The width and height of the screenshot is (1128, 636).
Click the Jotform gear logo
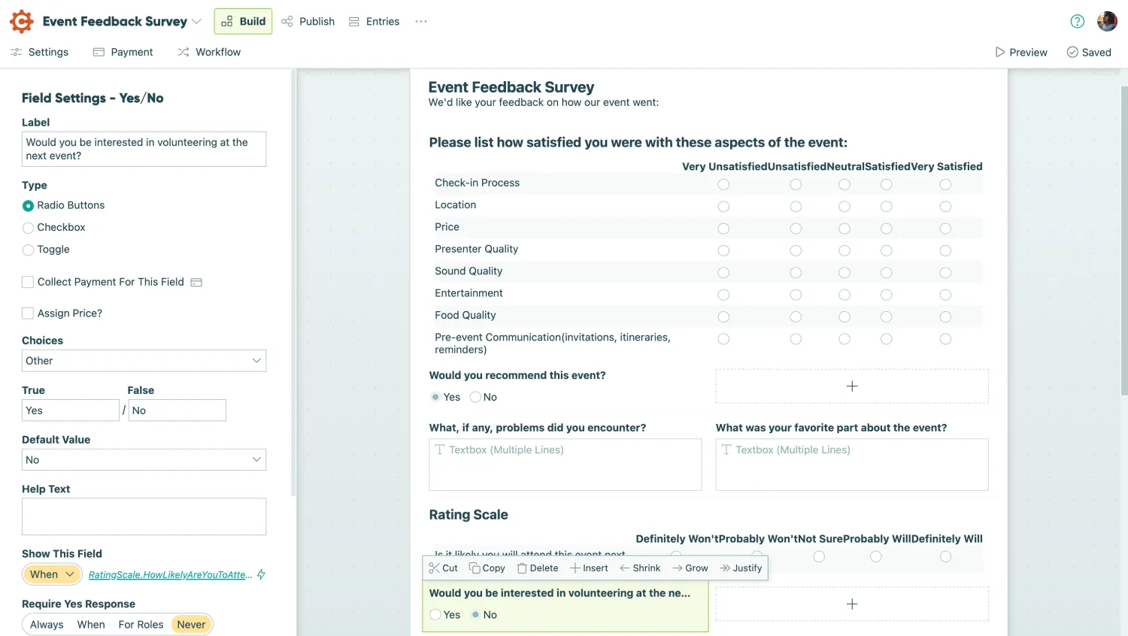[x=21, y=21]
